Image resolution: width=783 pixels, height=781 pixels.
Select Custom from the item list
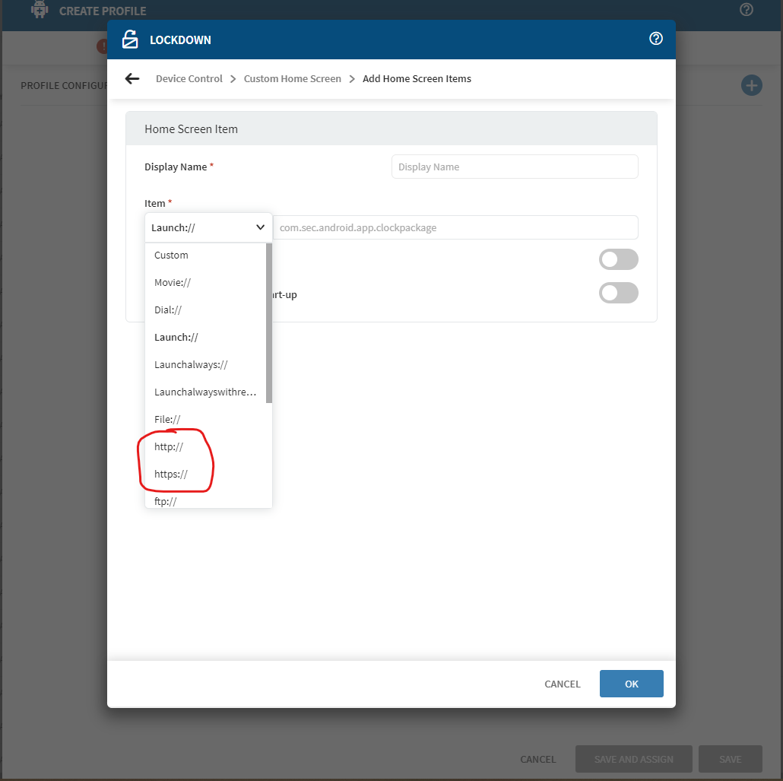coord(171,256)
